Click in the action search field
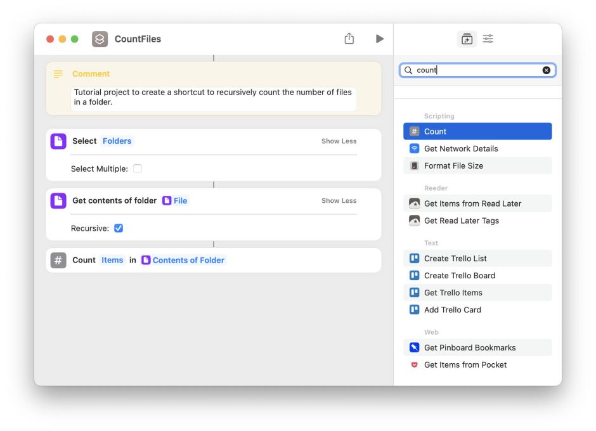Image resolution: width=596 pixels, height=431 pixels. pos(476,70)
